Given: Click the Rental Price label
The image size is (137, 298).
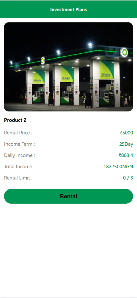Looking at the screenshot, I should click(18, 133).
